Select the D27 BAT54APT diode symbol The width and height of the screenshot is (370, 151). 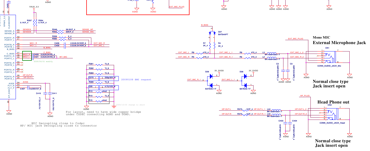(211, 33)
